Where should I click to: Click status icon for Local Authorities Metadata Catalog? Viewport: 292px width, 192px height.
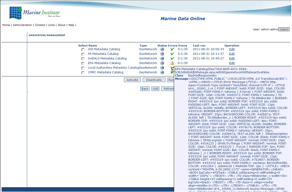pyautogui.click(x=162, y=68)
